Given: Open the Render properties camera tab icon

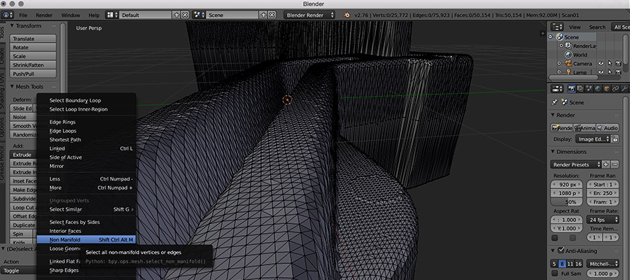Looking at the screenshot, I should (571, 88).
